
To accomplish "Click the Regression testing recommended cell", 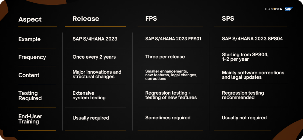I will (243, 95).
